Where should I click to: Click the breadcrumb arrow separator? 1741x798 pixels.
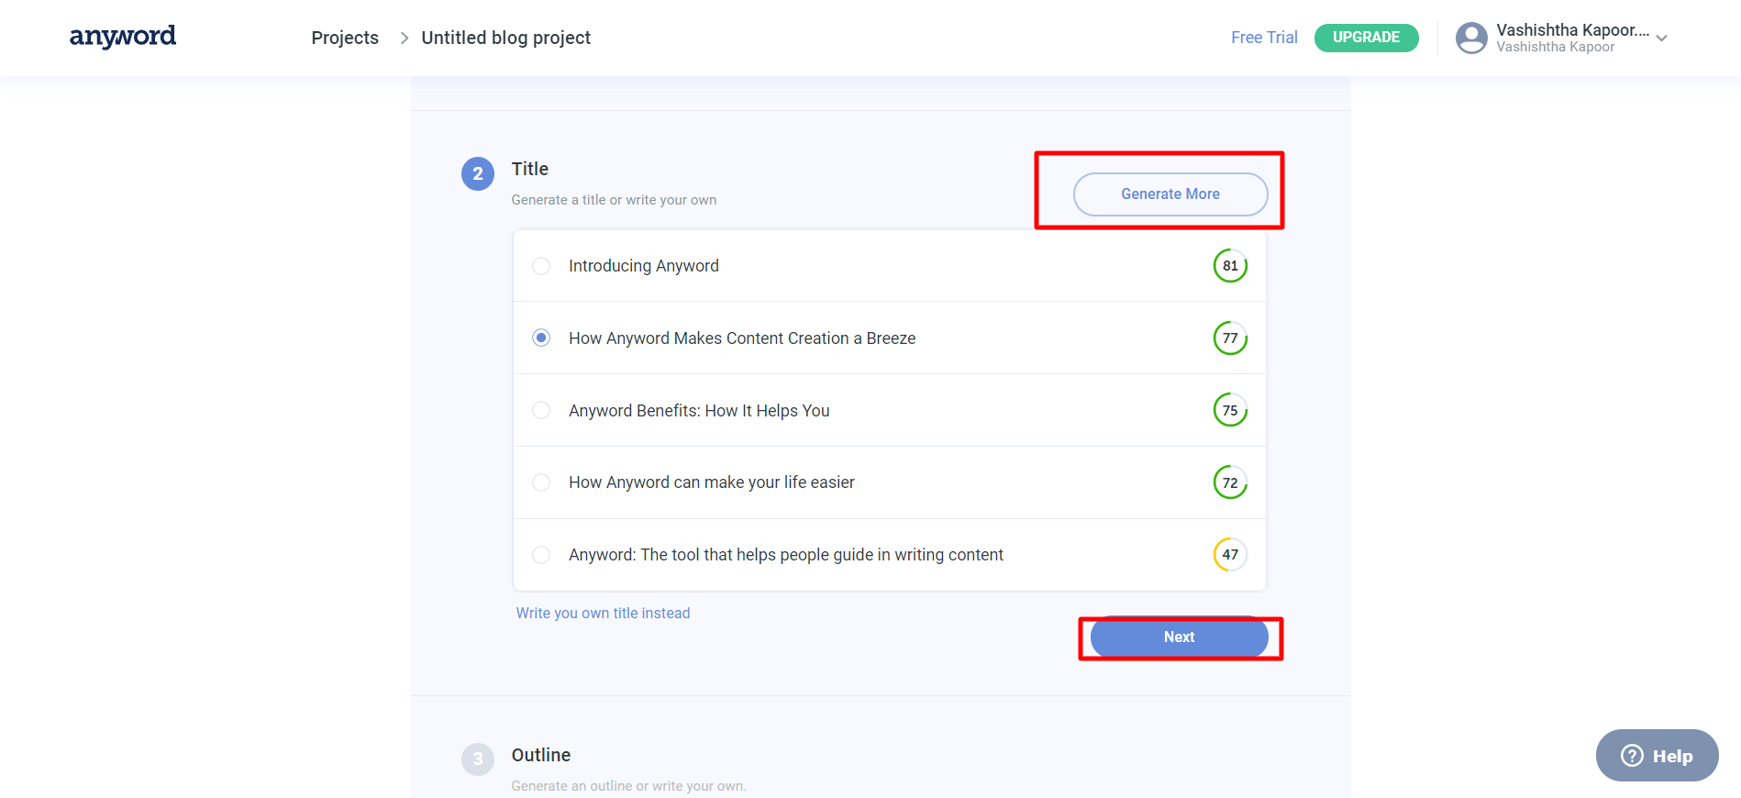click(x=404, y=38)
